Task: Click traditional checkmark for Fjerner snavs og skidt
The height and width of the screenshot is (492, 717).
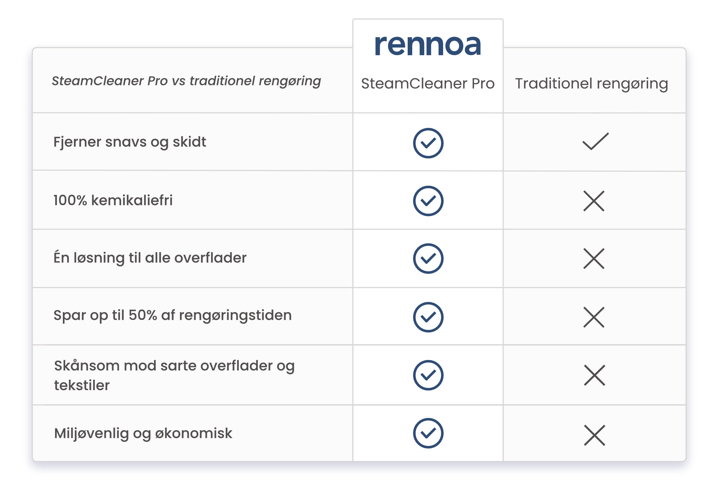Action: point(595,141)
